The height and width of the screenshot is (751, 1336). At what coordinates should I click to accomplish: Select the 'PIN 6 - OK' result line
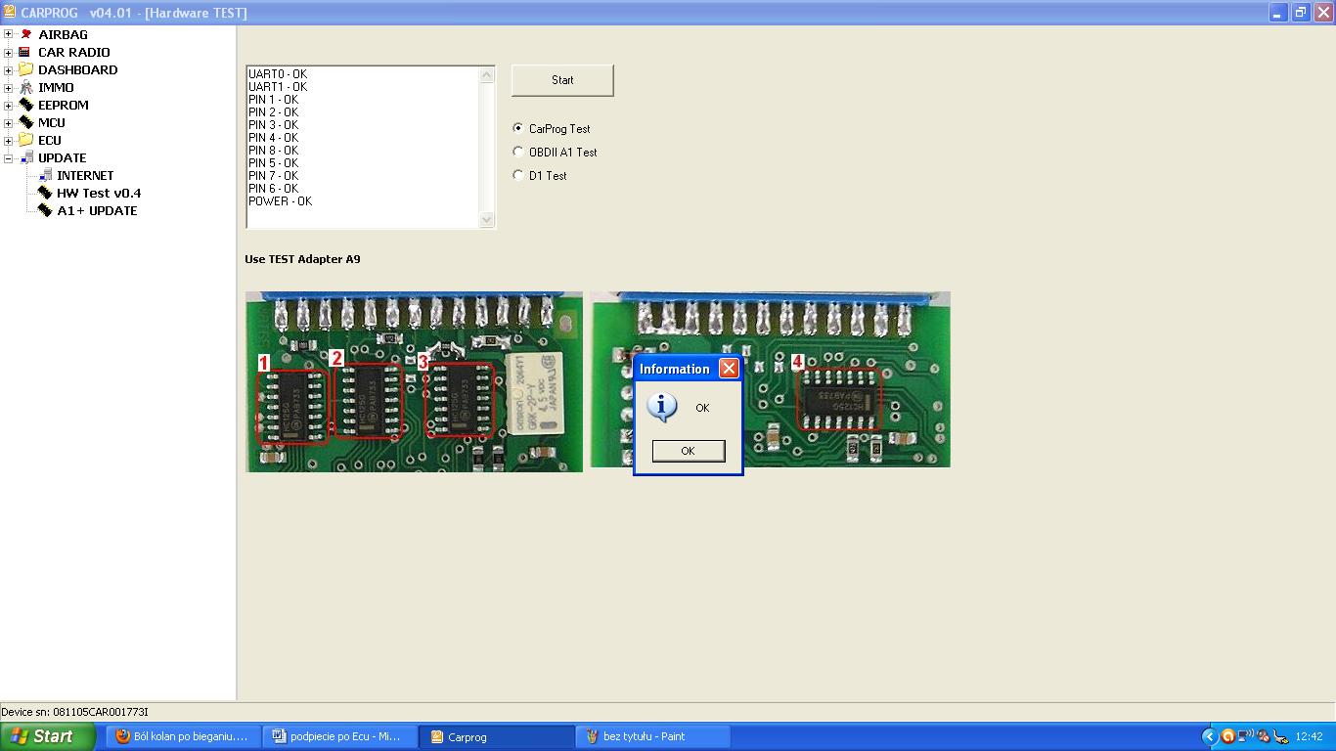274,189
